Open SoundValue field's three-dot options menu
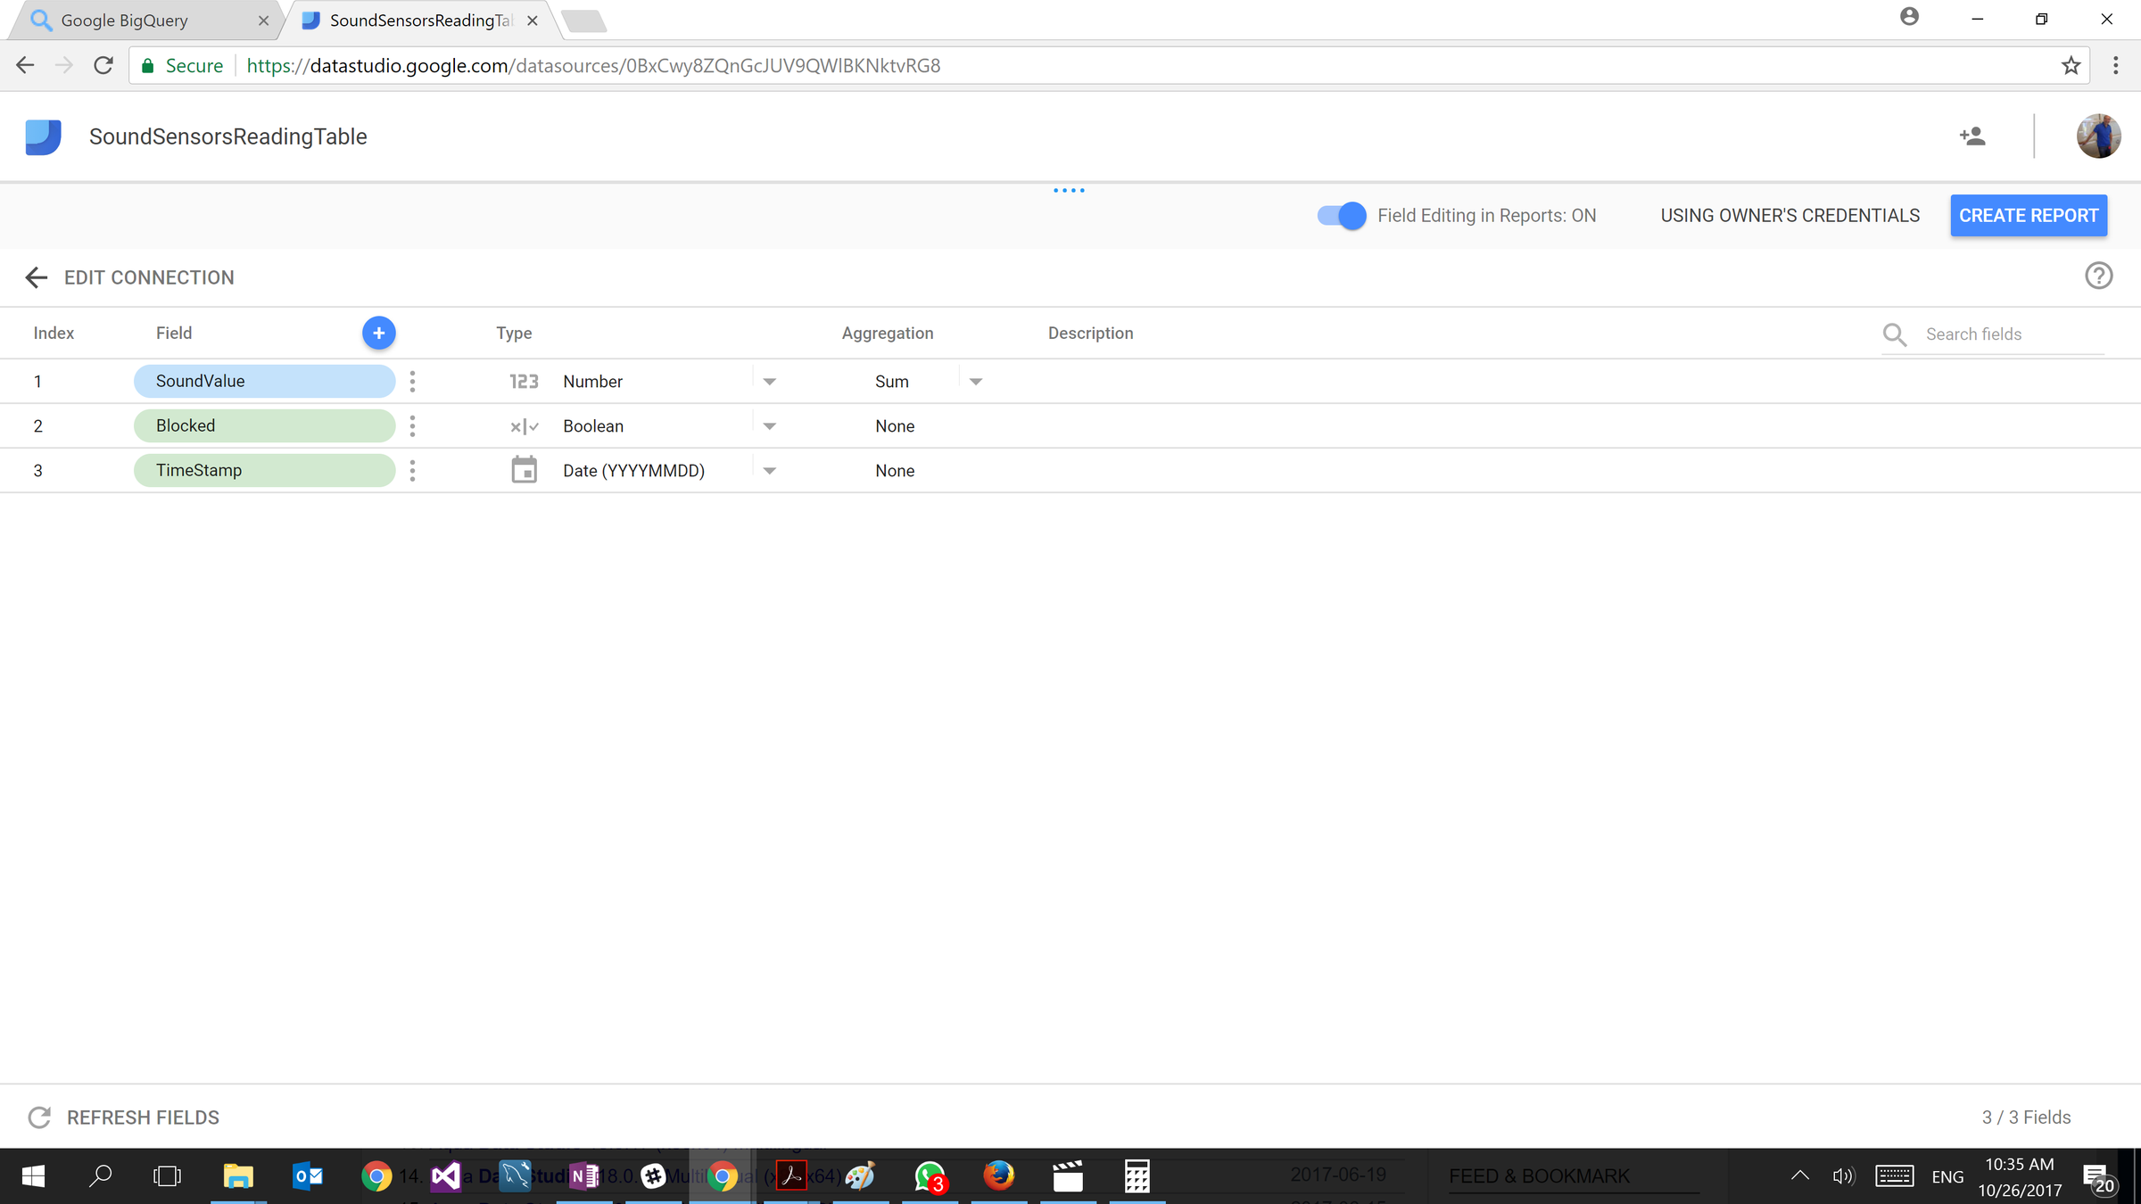Screen dimensions: 2141x1204 click(412, 382)
